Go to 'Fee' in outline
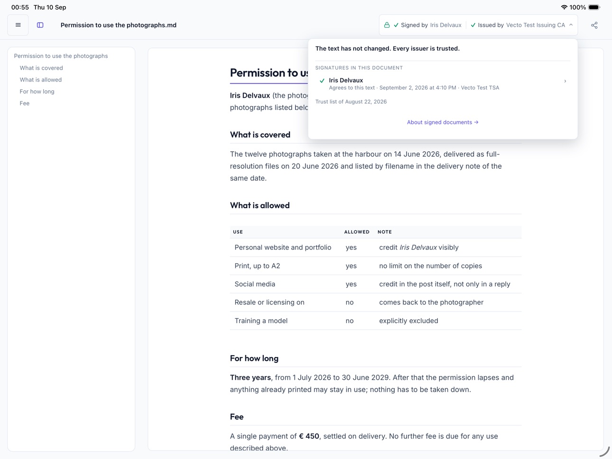 [x=25, y=103]
